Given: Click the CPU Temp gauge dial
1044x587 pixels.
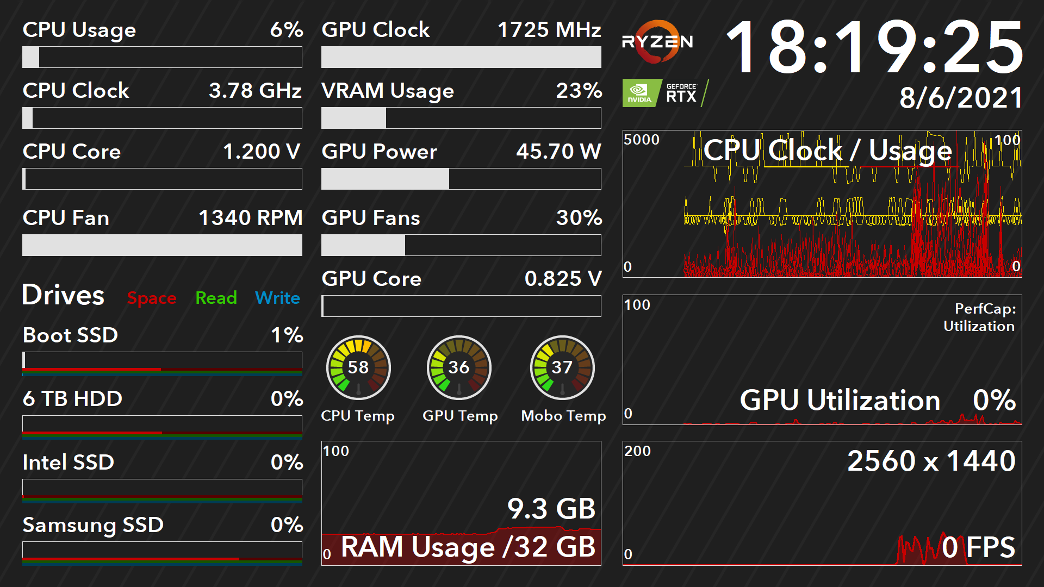Looking at the screenshot, I should [x=358, y=367].
